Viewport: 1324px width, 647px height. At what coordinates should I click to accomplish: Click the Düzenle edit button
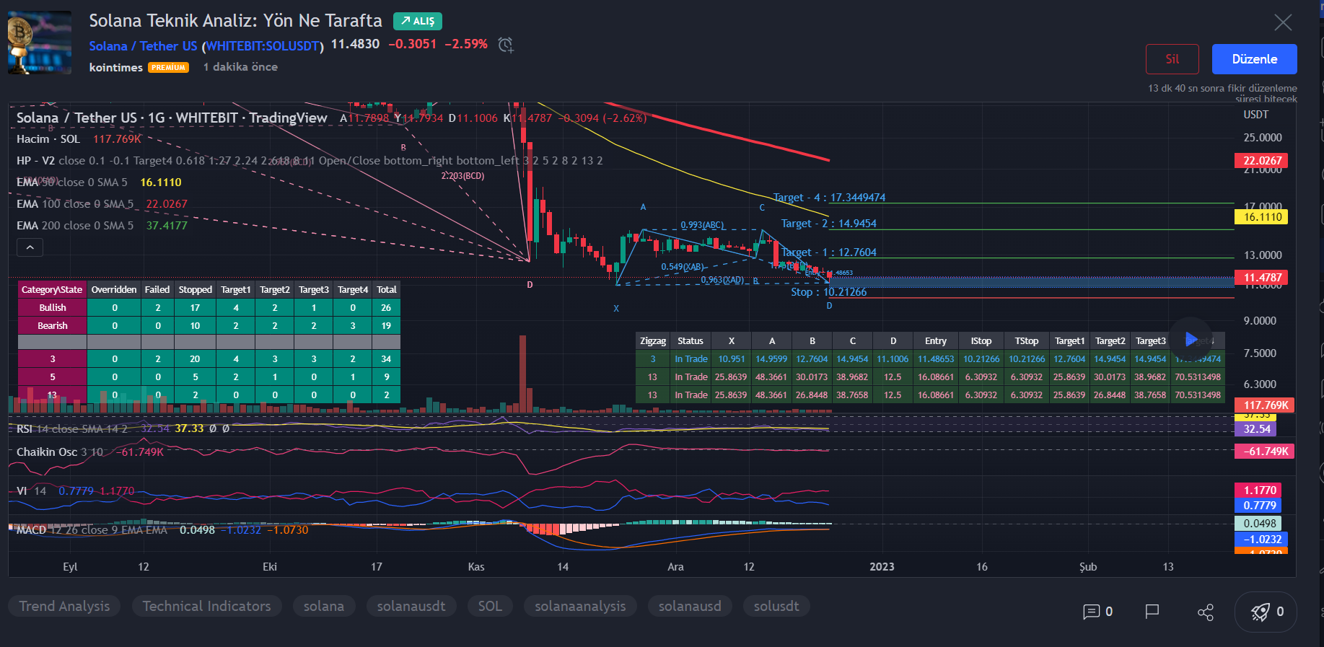pyautogui.click(x=1255, y=59)
